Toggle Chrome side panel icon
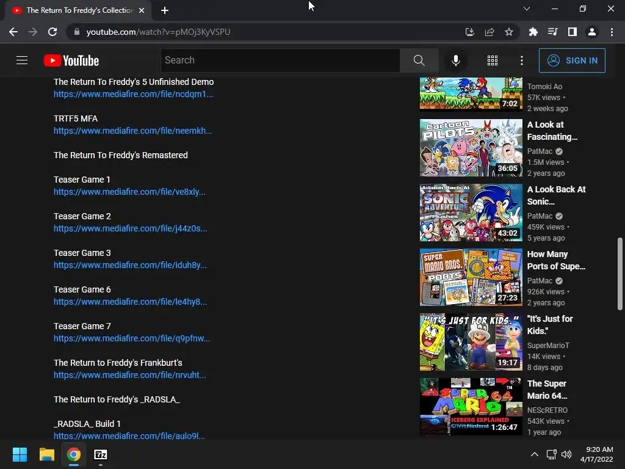 pos(573,32)
